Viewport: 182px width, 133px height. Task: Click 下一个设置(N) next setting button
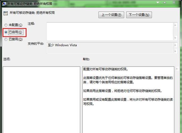139,15
